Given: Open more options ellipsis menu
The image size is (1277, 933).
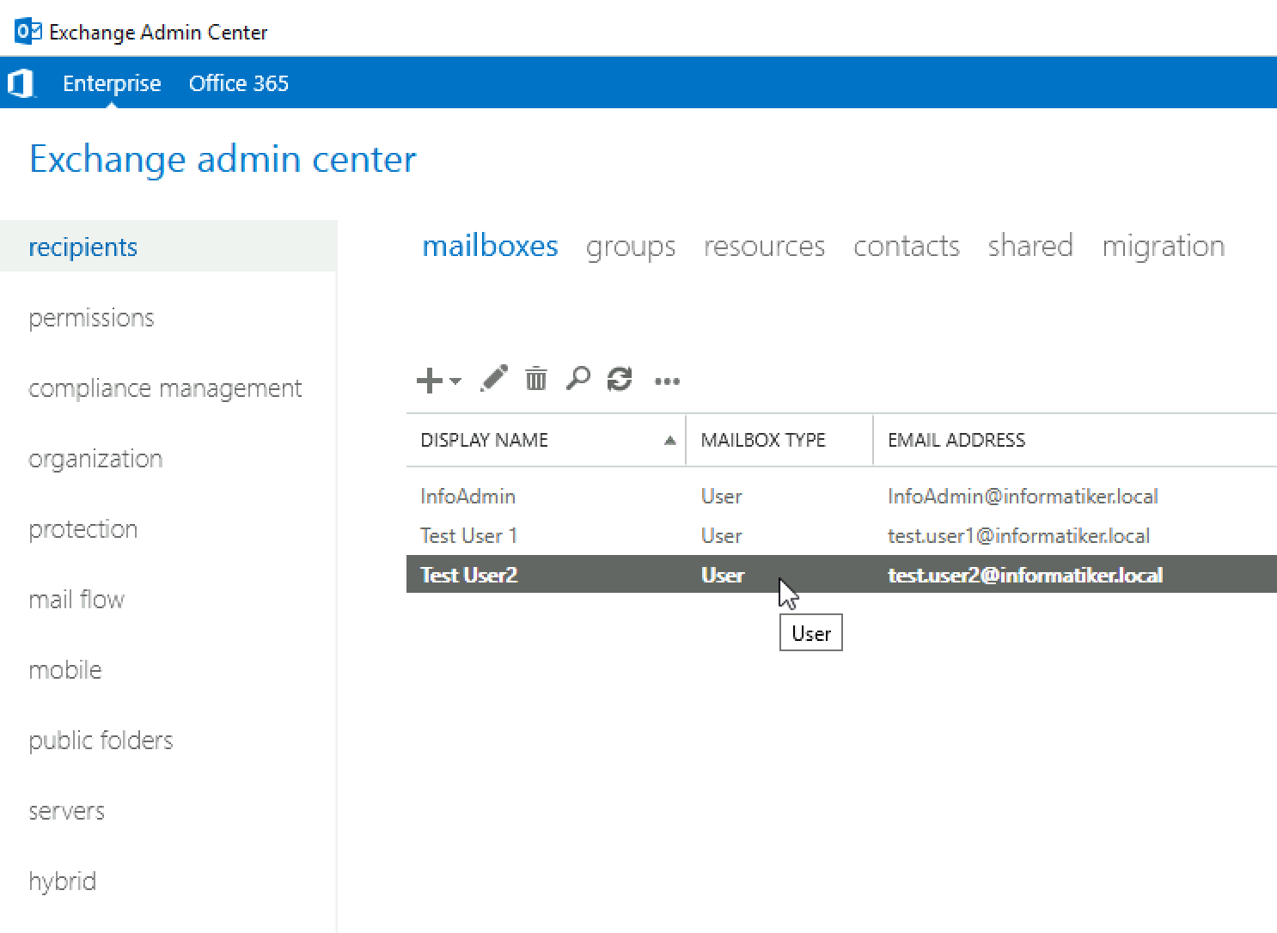Looking at the screenshot, I should tap(667, 381).
